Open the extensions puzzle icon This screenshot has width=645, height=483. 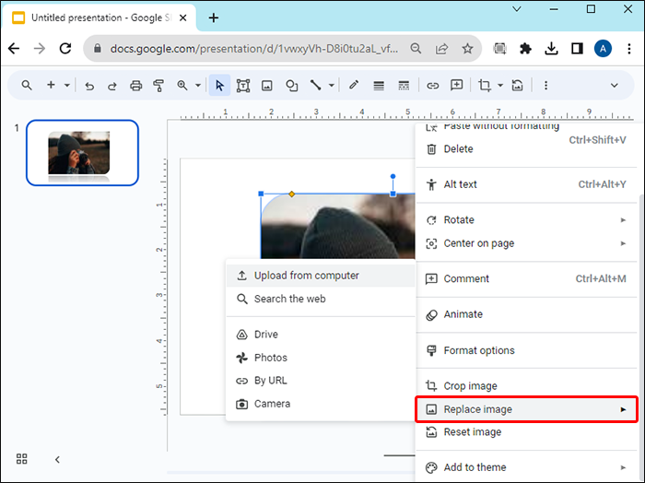(x=525, y=49)
